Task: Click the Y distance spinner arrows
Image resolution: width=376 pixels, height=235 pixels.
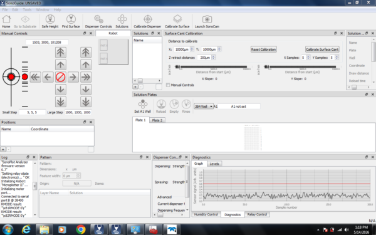Action: [x=219, y=49]
